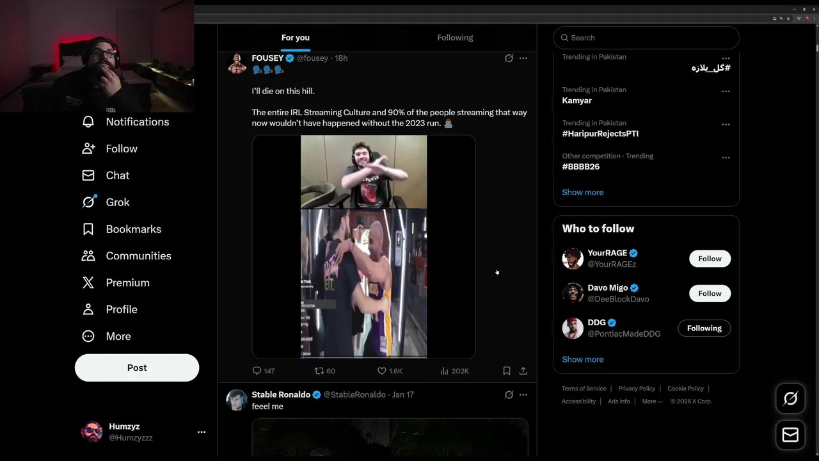The width and height of the screenshot is (819, 461).
Task: Open more options on Stable Ronaldo's post
Action: tap(523, 395)
